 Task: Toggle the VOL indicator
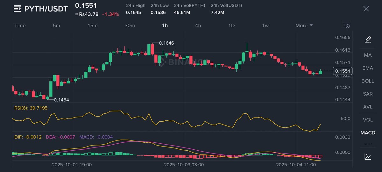tap(368, 120)
